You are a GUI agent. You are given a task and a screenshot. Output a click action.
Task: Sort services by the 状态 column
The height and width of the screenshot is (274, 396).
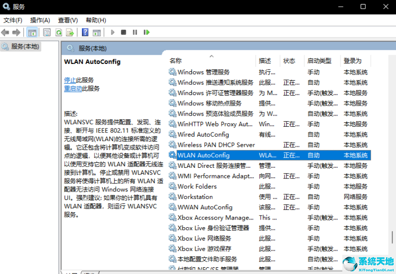(289, 60)
